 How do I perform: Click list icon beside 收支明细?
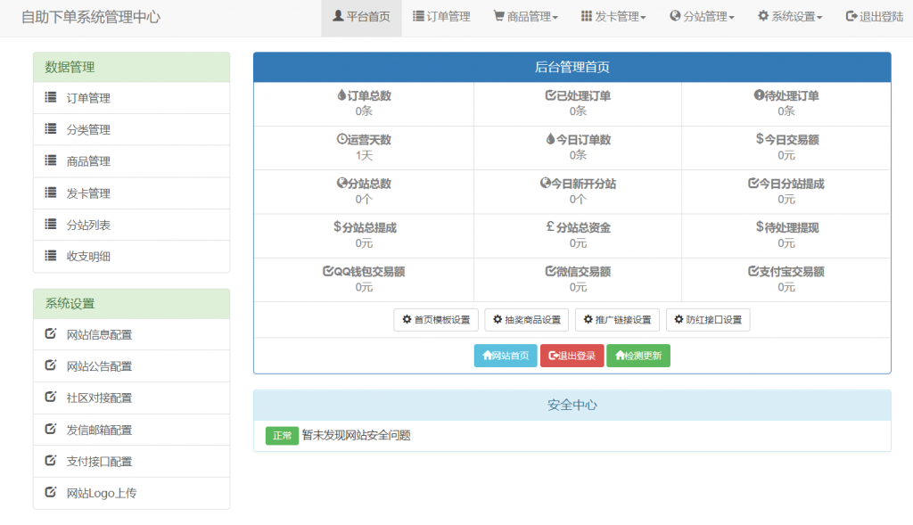coord(51,256)
